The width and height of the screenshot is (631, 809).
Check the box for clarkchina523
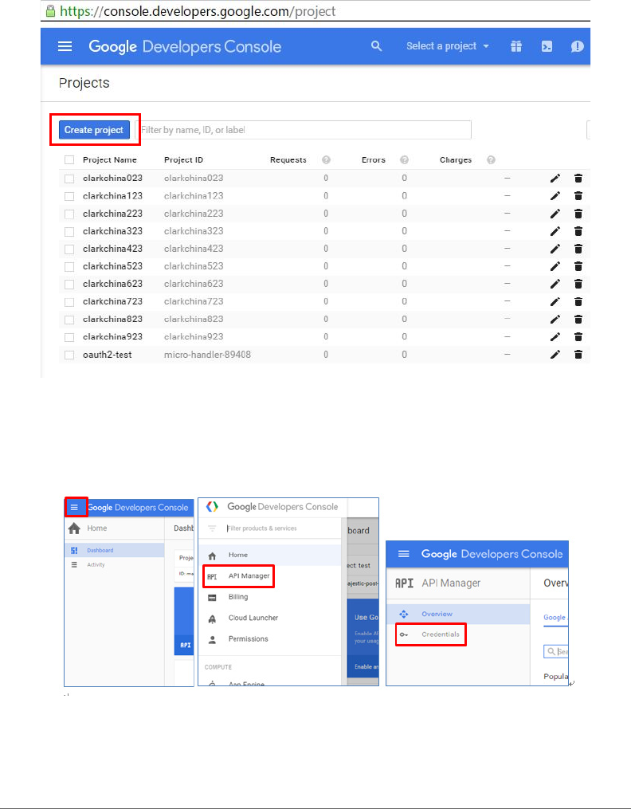[69, 267]
